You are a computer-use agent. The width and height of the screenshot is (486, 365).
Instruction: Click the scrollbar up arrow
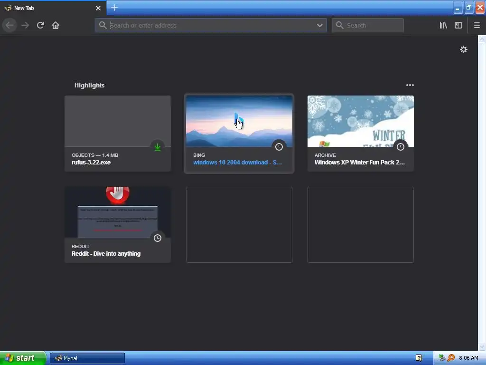[x=482, y=39]
